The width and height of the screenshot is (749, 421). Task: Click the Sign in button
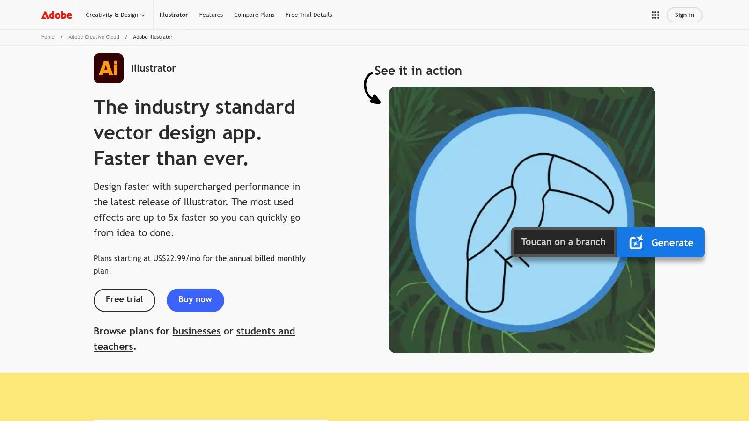pos(684,15)
